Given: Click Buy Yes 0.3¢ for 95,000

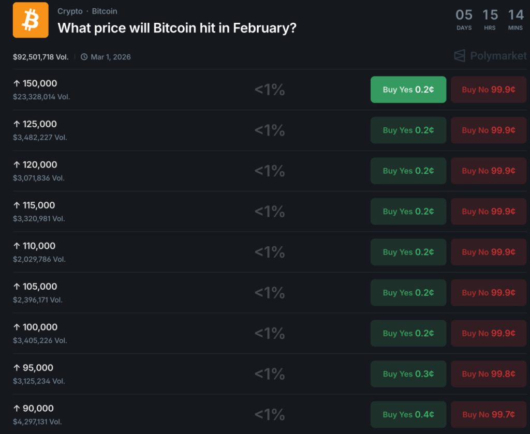Looking at the screenshot, I should tap(408, 373).
